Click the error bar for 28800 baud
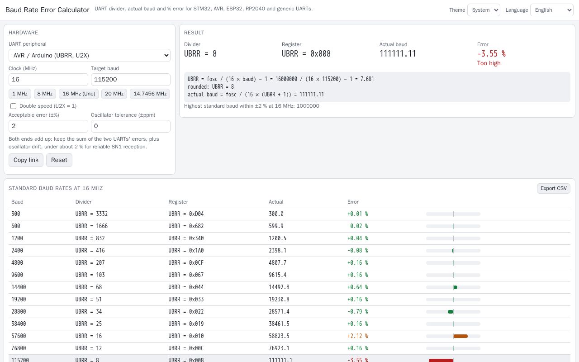The height and width of the screenshot is (362, 579). (x=453, y=312)
